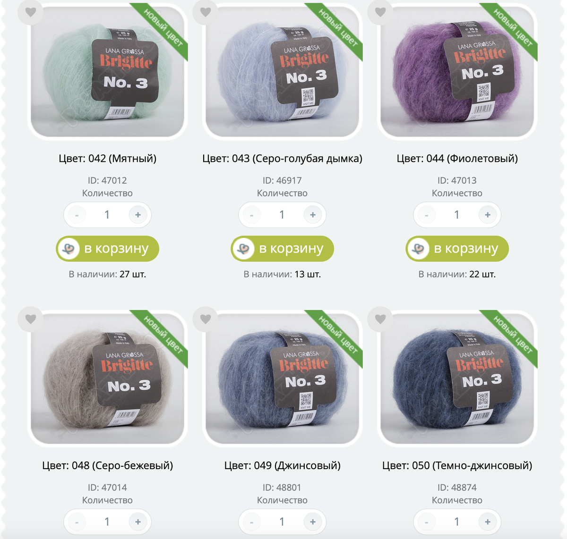Viewport: 567px width, 539px height.
Task: Click the quantity field for color 043
Action: 282,215
